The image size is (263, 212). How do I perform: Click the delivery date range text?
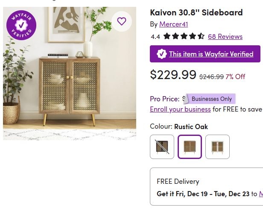(203, 194)
